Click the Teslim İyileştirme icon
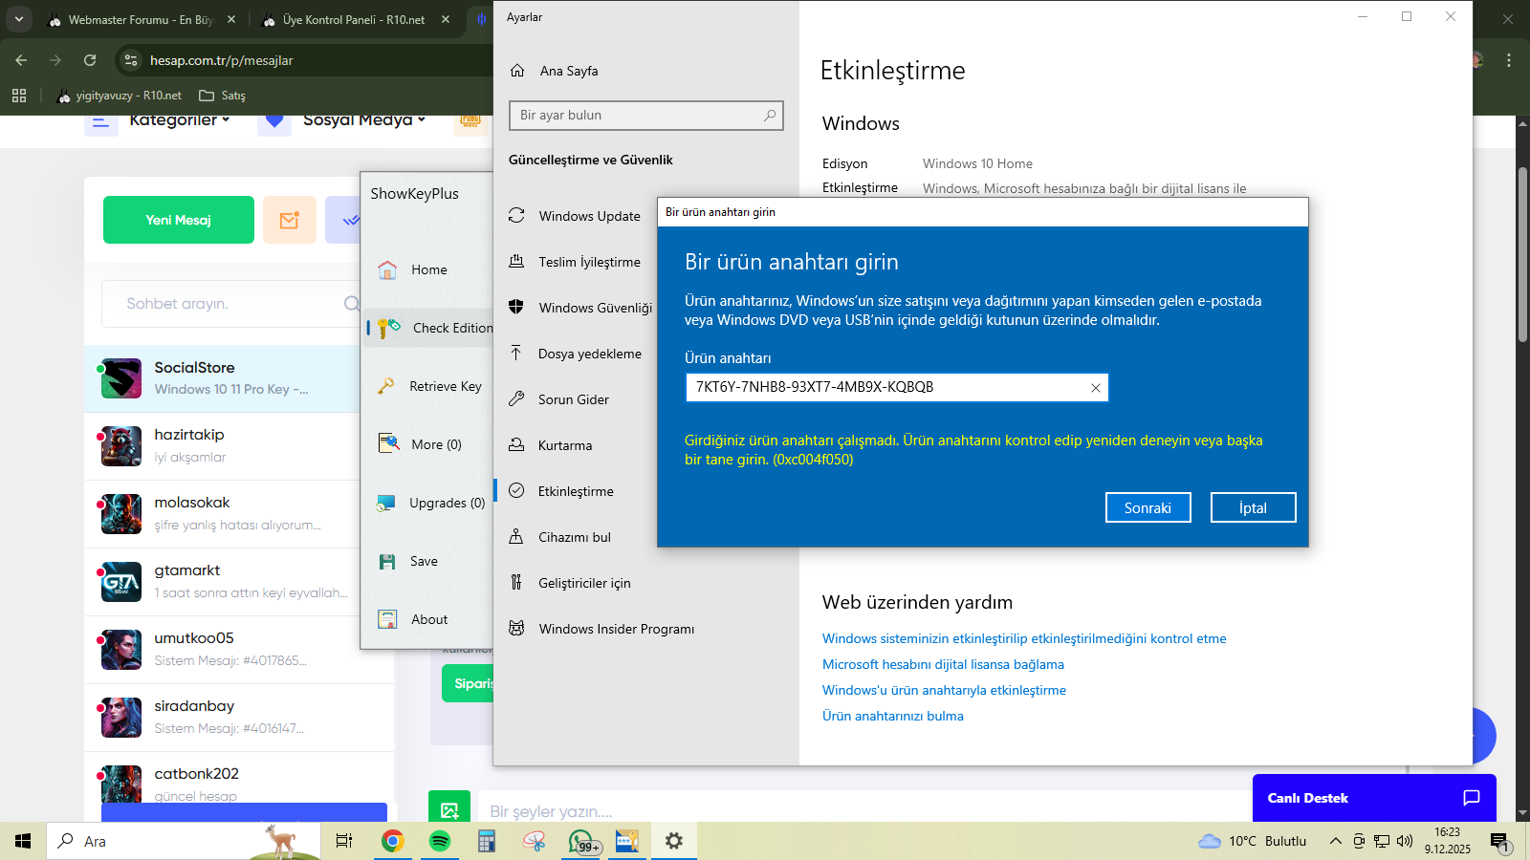Viewport: 1530px width, 860px height. 516,262
